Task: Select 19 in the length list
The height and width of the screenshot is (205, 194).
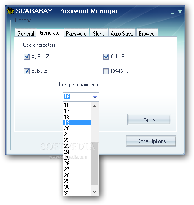Action: point(77,123)
